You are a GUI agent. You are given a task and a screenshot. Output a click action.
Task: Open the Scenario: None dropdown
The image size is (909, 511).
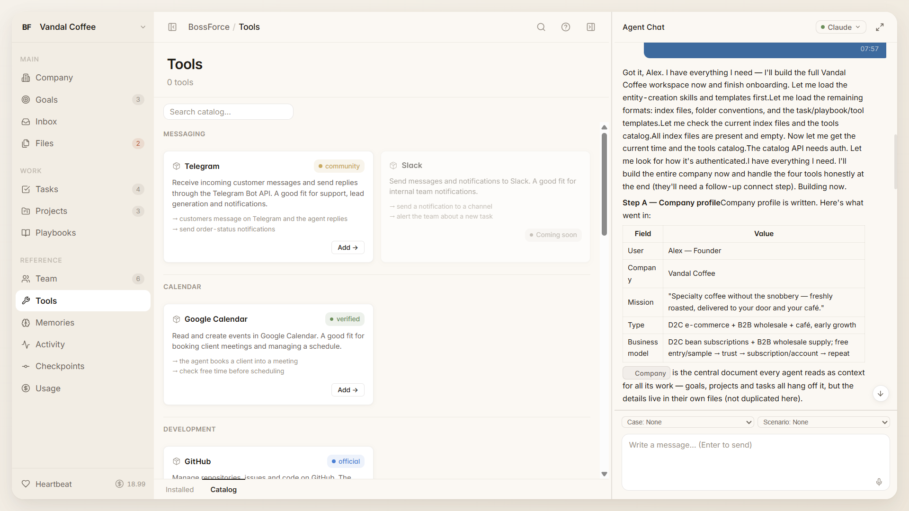(824, 422)
